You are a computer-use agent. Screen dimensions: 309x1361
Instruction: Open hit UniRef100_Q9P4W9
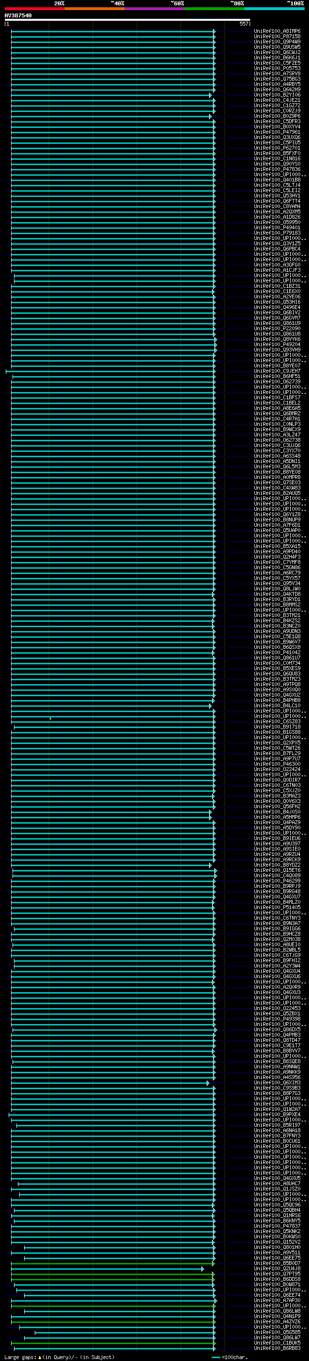click(277, 42)
